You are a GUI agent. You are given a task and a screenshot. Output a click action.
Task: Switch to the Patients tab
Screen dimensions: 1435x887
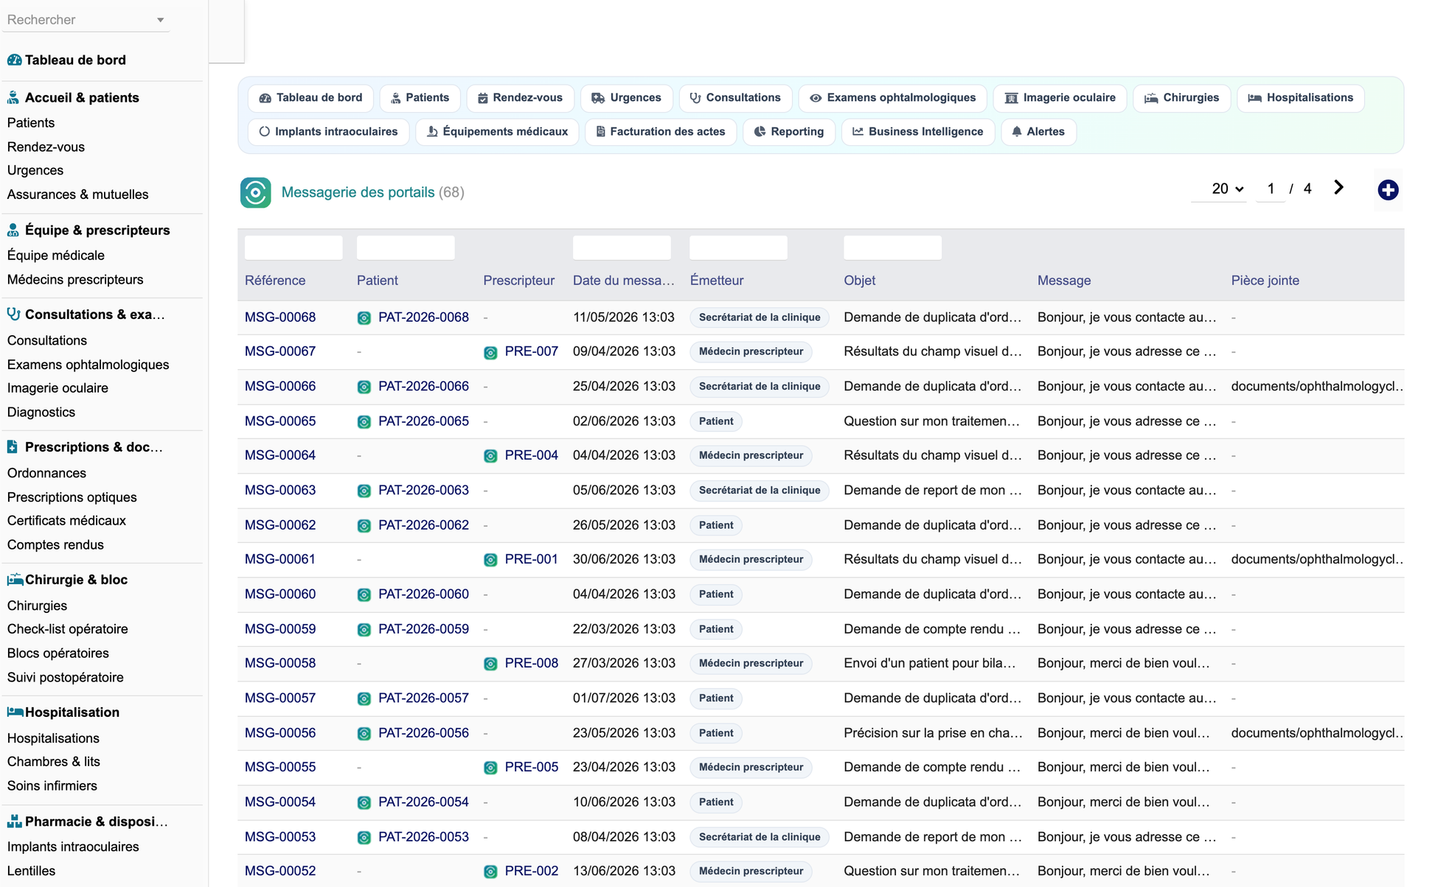(x=420, y=98)
